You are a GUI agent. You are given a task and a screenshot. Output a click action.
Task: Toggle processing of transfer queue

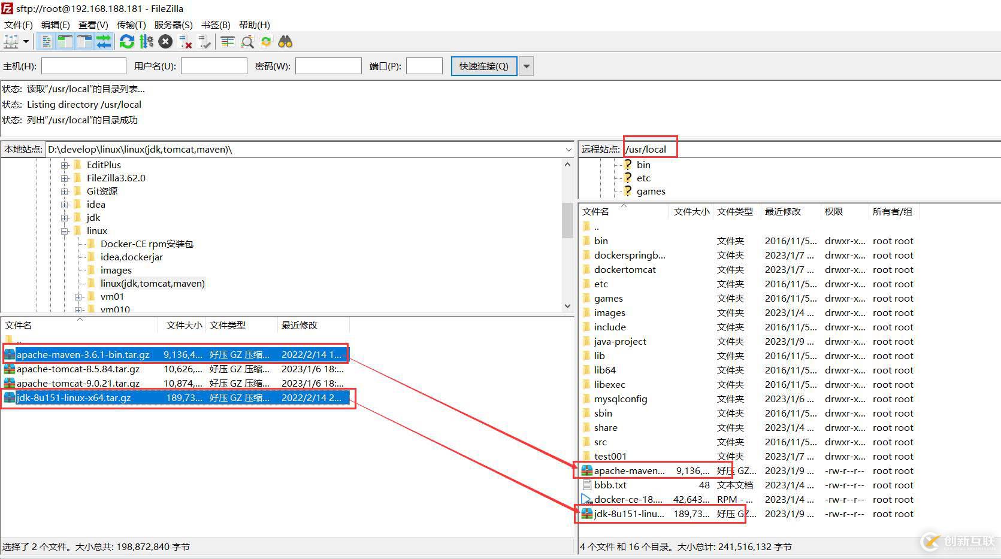146,42
